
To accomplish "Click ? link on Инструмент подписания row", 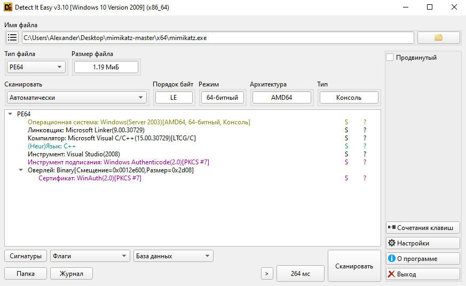I will click(x=365, y=162).
